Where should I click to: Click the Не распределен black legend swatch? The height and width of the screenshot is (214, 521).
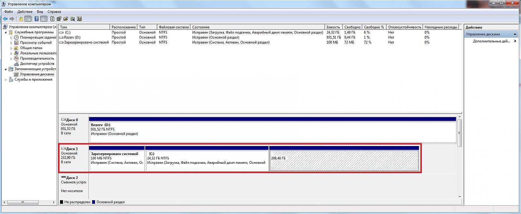[x=62, y=202]
